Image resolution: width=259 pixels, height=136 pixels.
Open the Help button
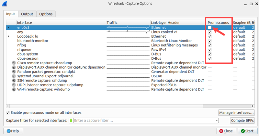(13, 131)
